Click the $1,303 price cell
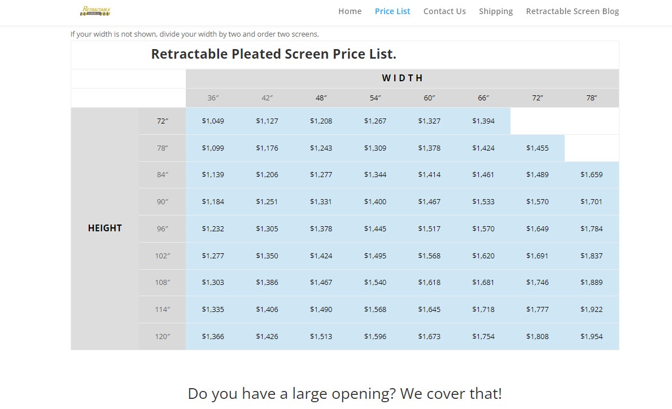Viewport: 672px width, 409px height. tap(213, 282)
